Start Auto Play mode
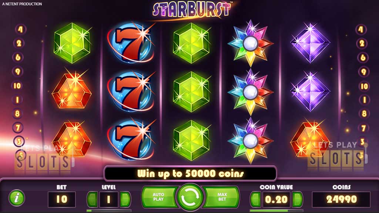The height and width of the screenshot is (213, 379). coord(159,197)
